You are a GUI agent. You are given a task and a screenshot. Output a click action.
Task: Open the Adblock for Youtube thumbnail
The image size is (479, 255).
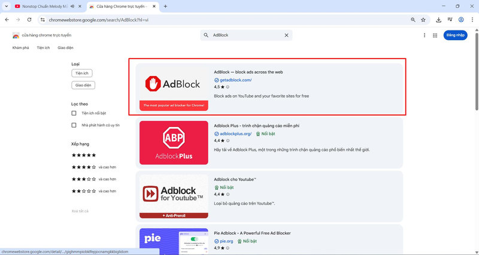(x=174, y=196)
